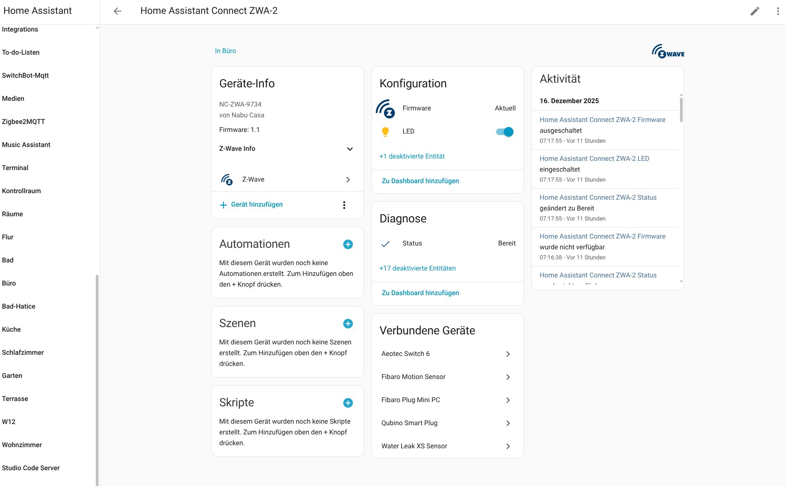Click the plus icon in Skripte card
Viewport: 785px width, 486px height.
[x=348, y=403]
